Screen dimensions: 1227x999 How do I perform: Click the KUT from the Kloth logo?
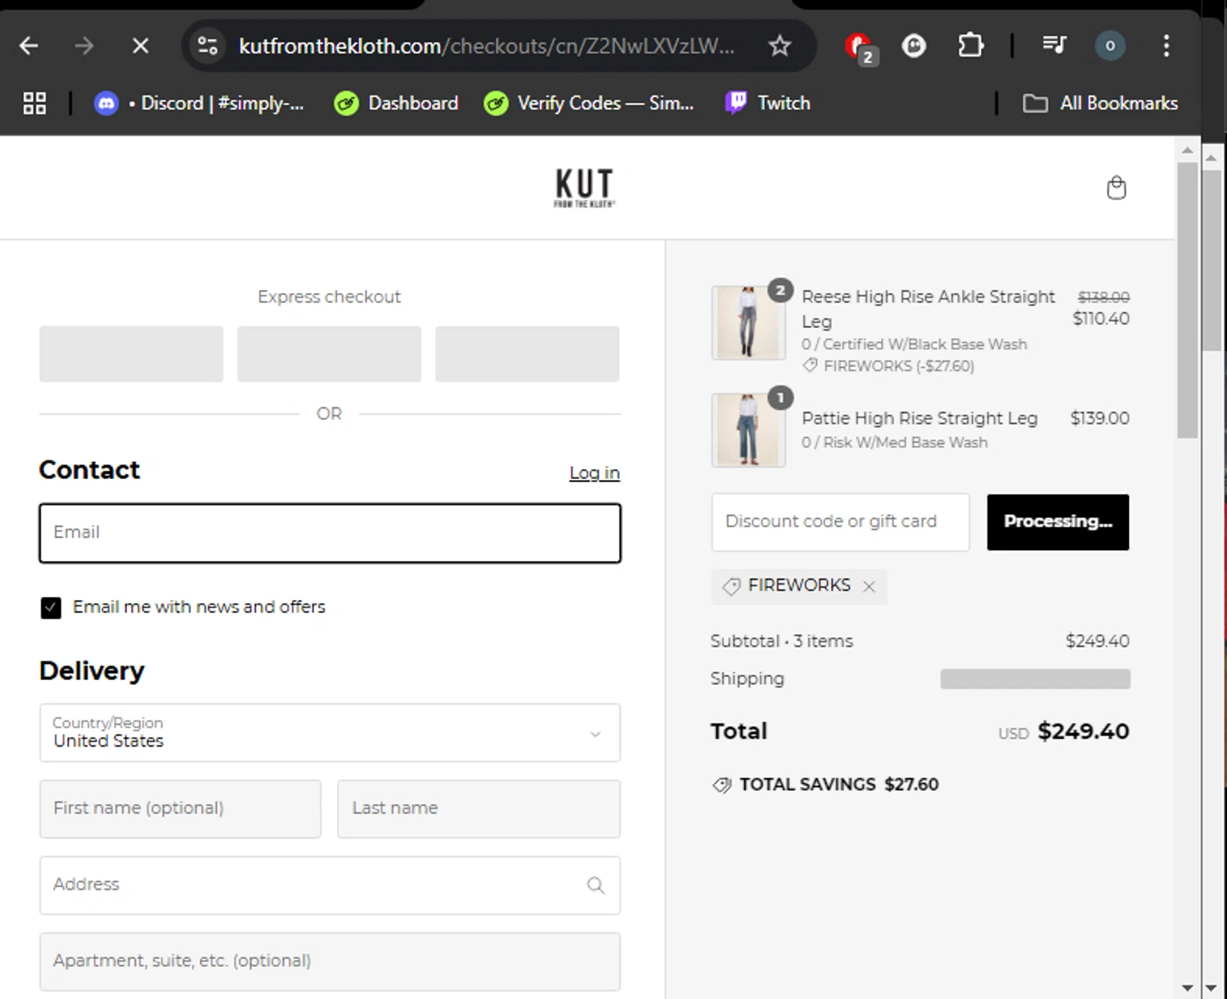point(584,188)
